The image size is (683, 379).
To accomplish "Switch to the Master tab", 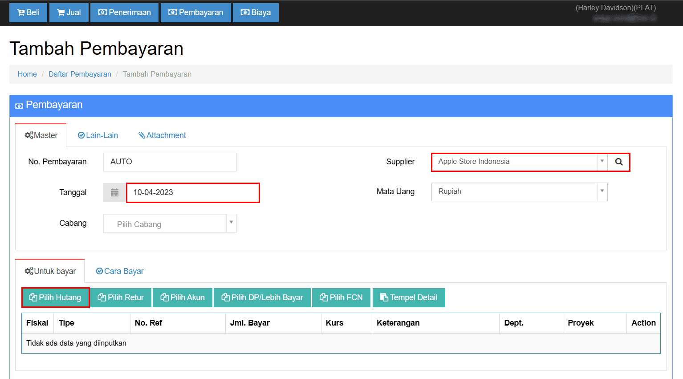I will point(41,135).
